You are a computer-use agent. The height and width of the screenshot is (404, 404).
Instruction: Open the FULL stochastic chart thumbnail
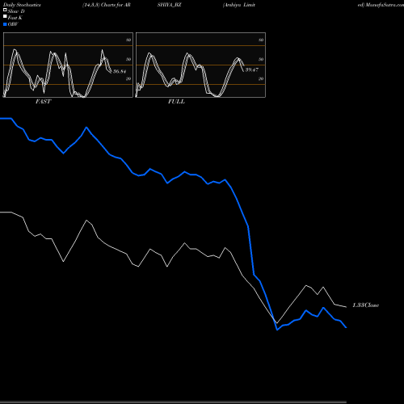(x=200, y=65)
